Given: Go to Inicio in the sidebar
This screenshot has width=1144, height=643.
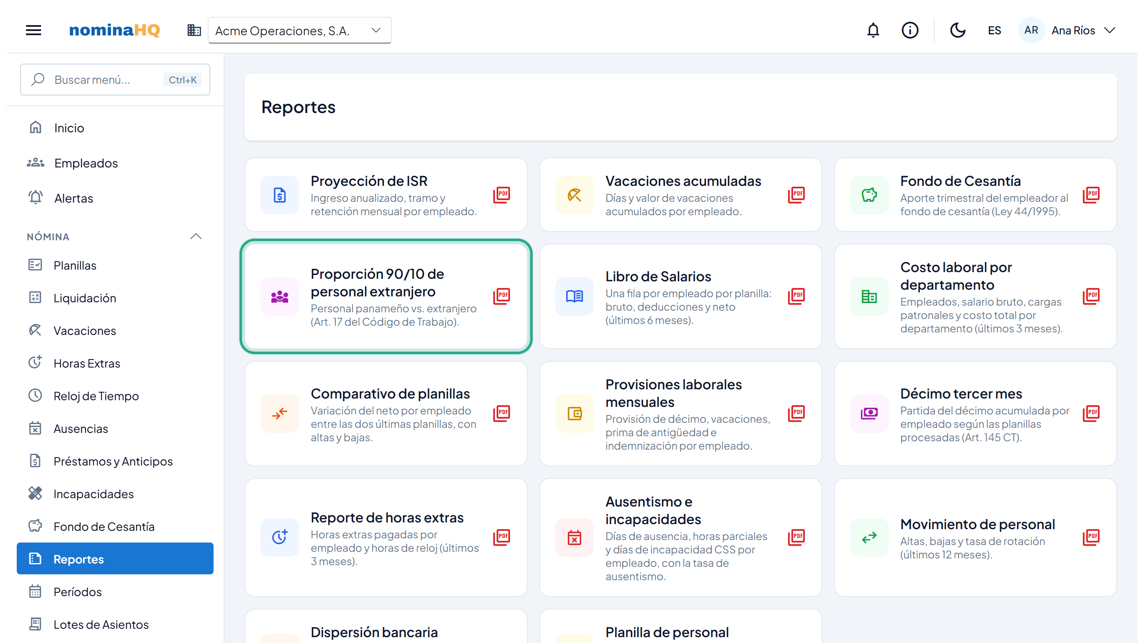Looking at the screenshot, I should click(x=115, y=128).
